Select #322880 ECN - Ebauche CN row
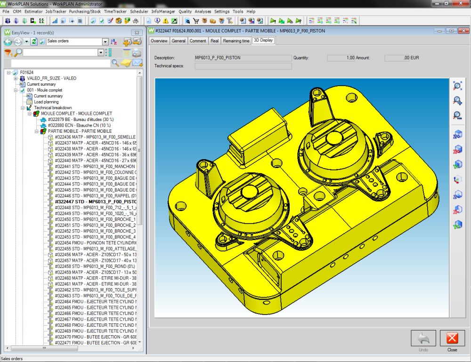This screenshot has width=471, height=362. pos(79,126)
